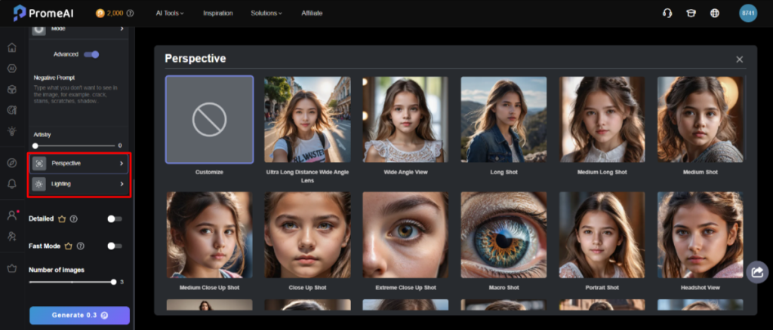Open the graduation cap tutorials icon

coord(690,13)
